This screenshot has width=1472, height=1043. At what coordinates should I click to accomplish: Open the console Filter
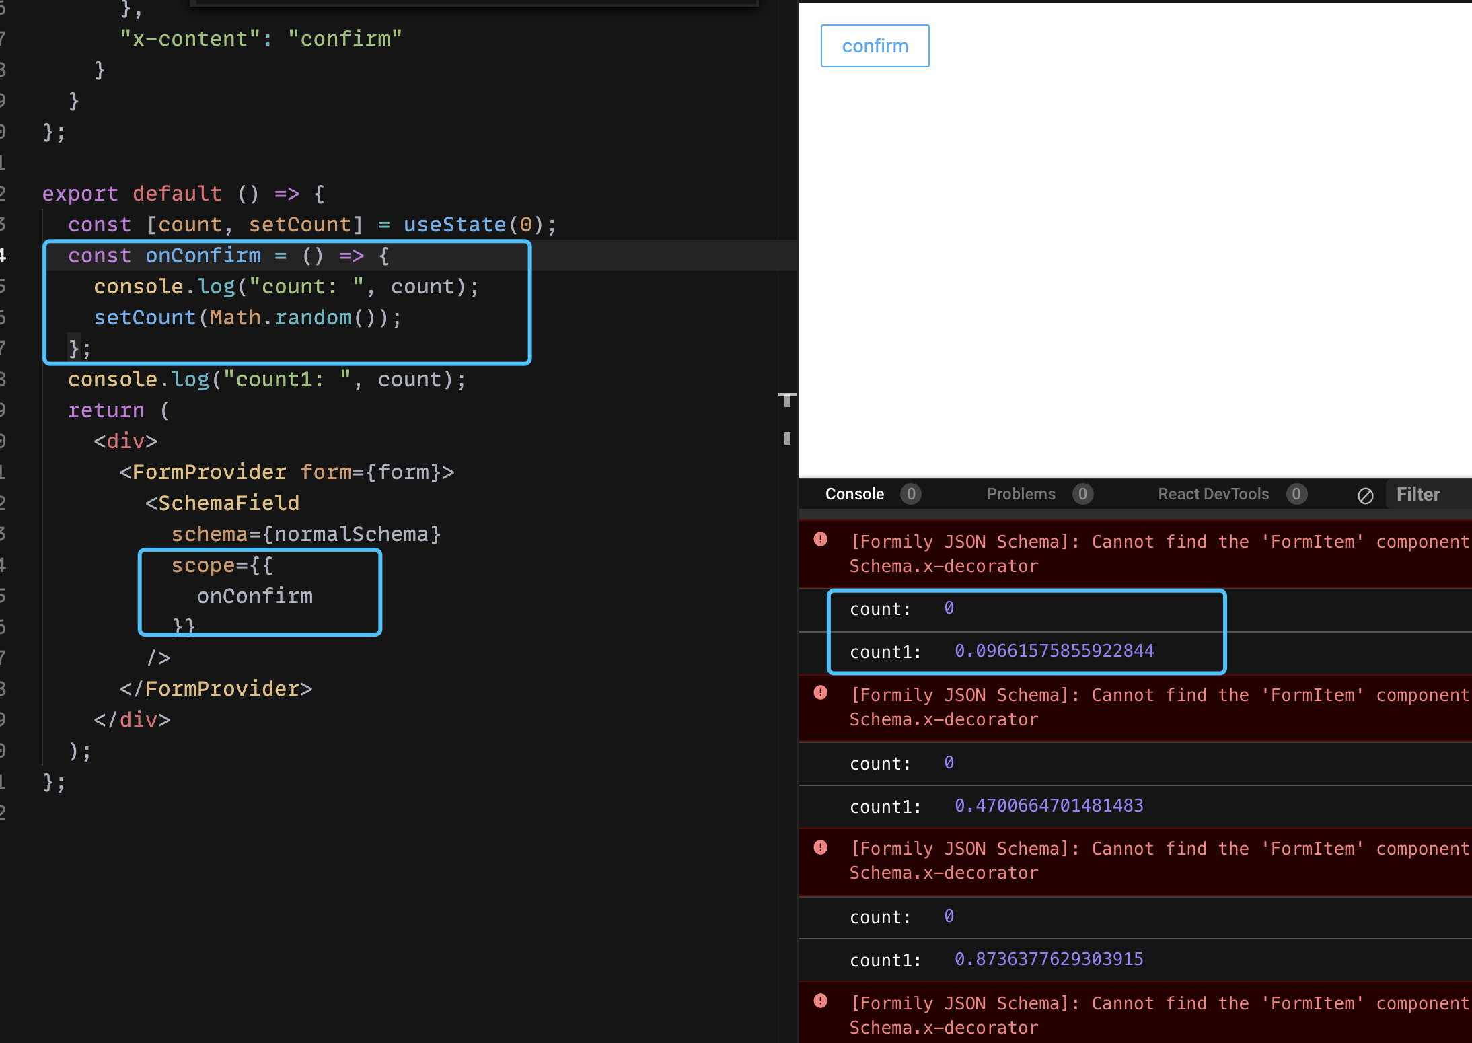[x=1418, y=494]
